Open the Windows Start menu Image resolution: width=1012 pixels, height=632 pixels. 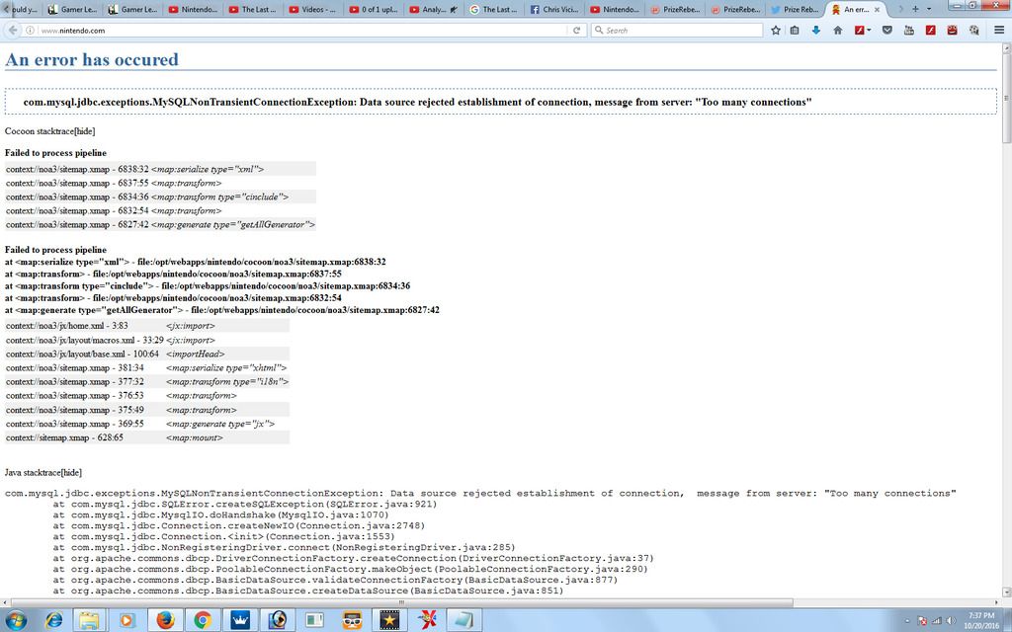pos(16,620)
